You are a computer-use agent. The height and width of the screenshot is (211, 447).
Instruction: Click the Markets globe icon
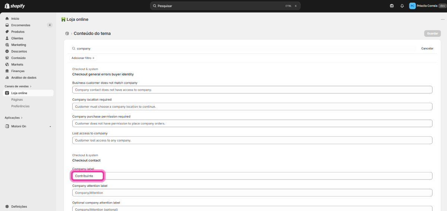tap(7, 65)
